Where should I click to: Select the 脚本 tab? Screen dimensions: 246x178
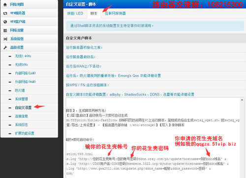[93, 13]
